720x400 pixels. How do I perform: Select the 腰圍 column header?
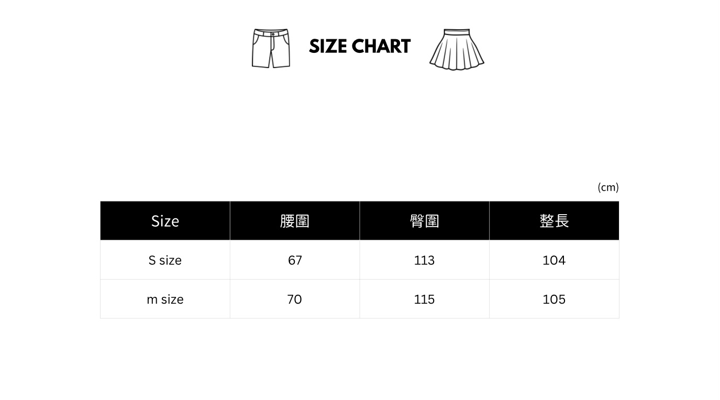[295, 221]
